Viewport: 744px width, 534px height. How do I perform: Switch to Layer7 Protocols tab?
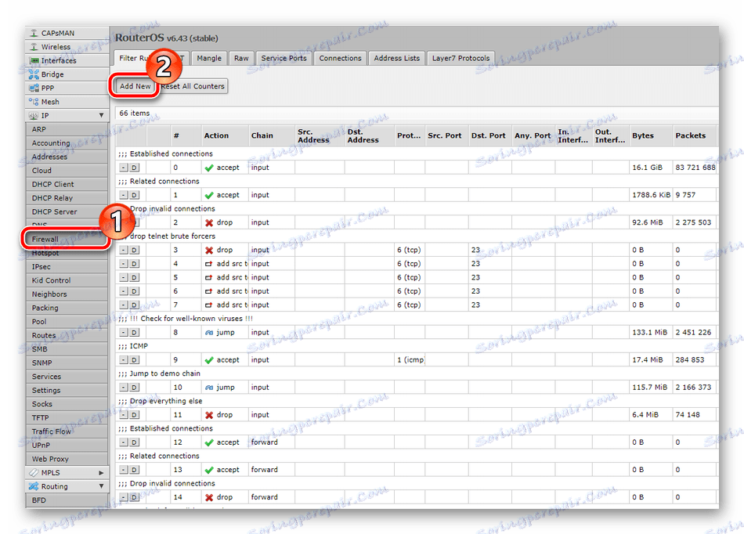(x=460, y=58)
